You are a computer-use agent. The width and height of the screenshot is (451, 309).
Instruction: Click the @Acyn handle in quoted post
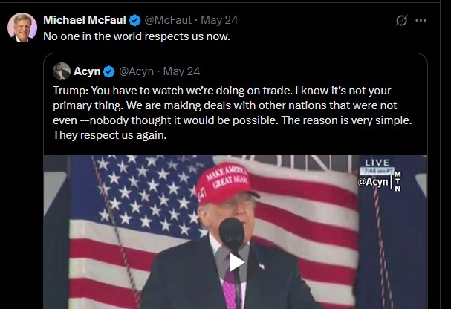(136, 71)
